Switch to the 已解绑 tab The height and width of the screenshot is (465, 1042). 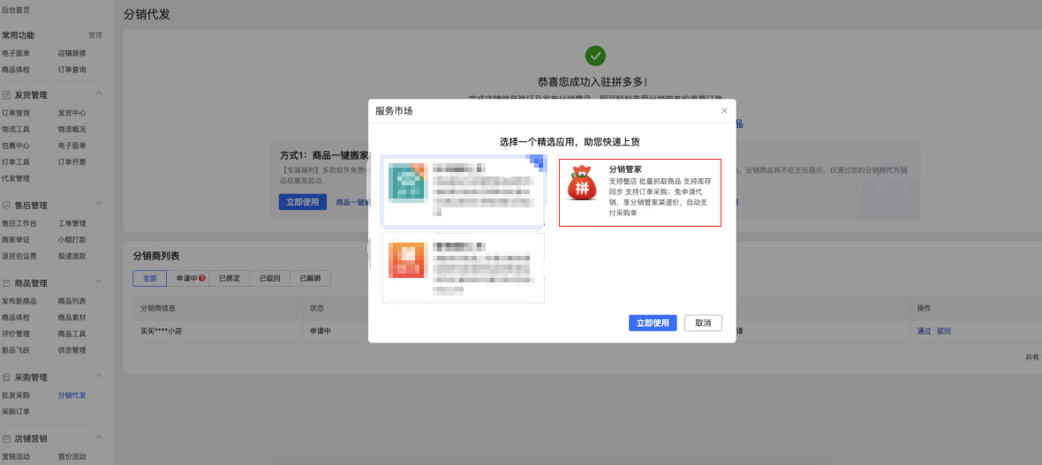coord(310,278)
